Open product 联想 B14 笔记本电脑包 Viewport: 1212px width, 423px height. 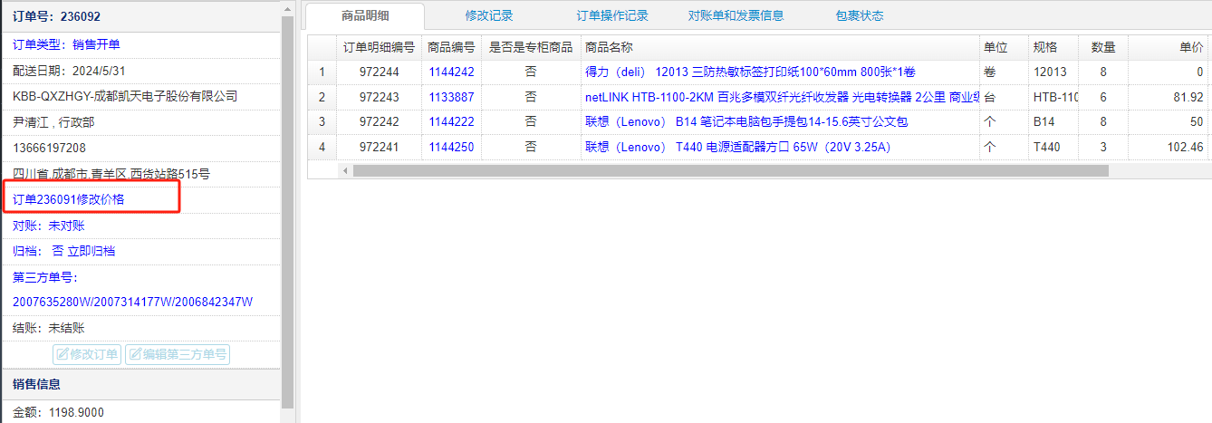coord(746,121)
